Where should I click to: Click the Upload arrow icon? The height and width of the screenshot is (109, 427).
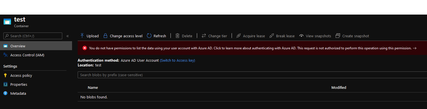point(82,36)
